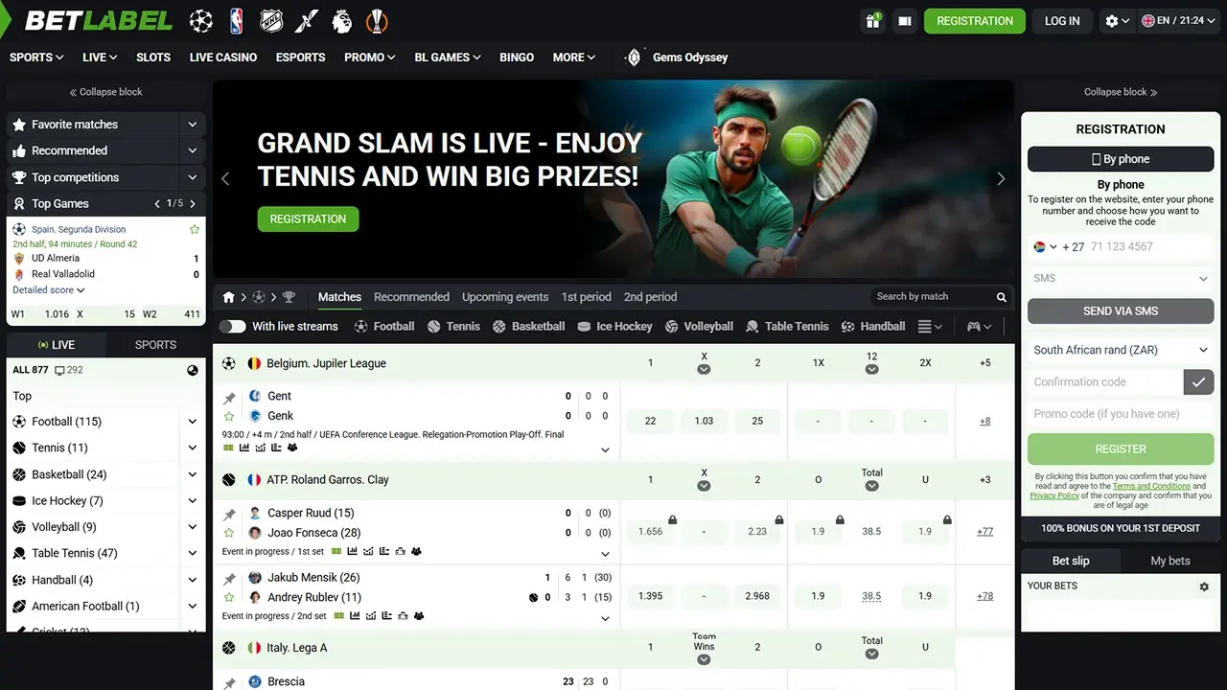Open the esports gamepad filter dropdown
This screenshot has width=1227, height=690.
tap(980, 327)
